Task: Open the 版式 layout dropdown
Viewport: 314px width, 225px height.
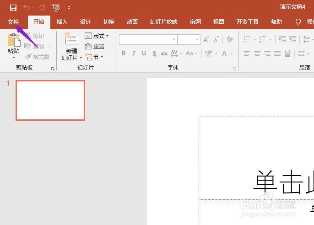Action: (x=97, y=36)
